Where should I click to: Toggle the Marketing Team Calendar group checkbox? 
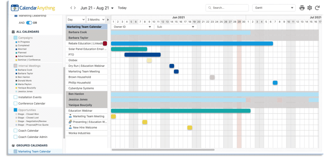point(16,152)
